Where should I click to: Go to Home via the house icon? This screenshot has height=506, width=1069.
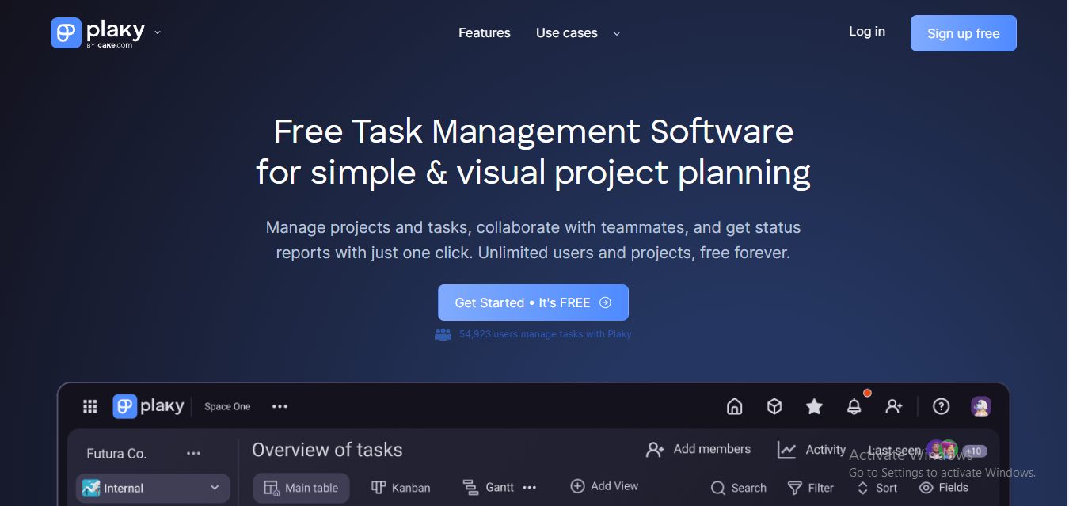735,406
